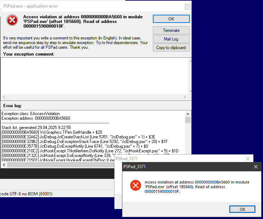Click the error log scroll-left arrow
The width and height of the screenshot is (263, 219).
(4, 165)
